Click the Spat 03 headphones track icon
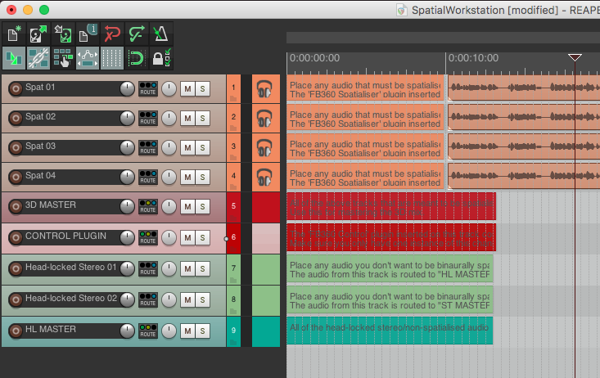Image resolution: width=600 pixels, height=378 pixels. [x=264, y=148]
